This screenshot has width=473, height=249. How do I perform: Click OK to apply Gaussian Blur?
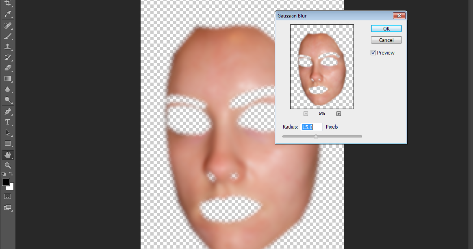coord(386,28)
